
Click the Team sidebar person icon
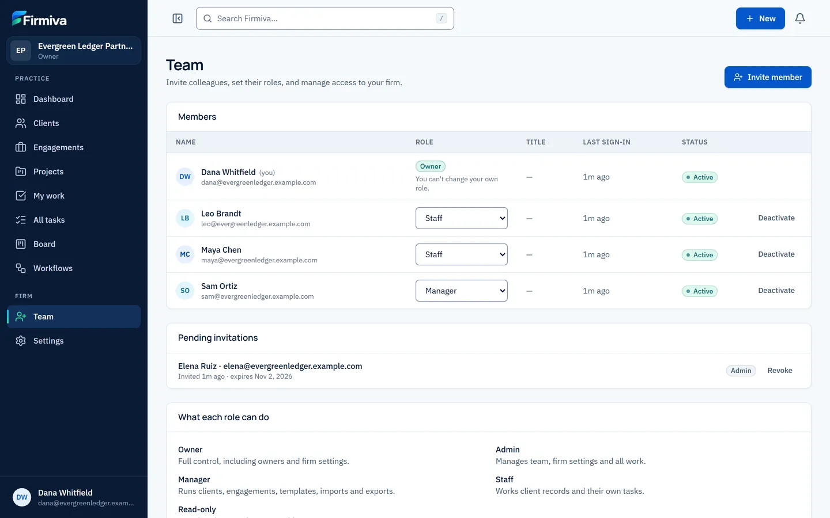pyautogui.click(x=21, y=317)
